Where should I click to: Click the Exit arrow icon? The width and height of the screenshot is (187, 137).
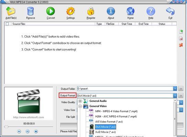(170, 11)
